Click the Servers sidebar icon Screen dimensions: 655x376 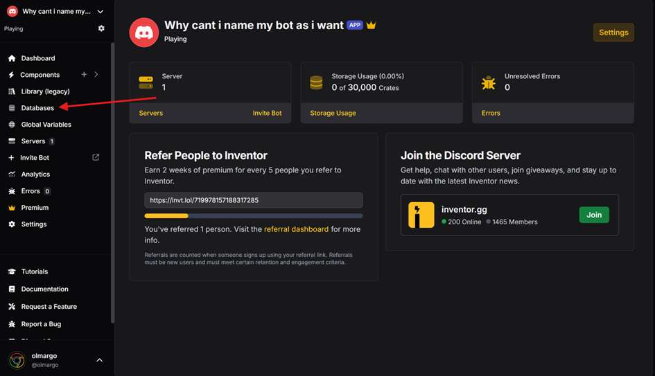click(12, 141)
